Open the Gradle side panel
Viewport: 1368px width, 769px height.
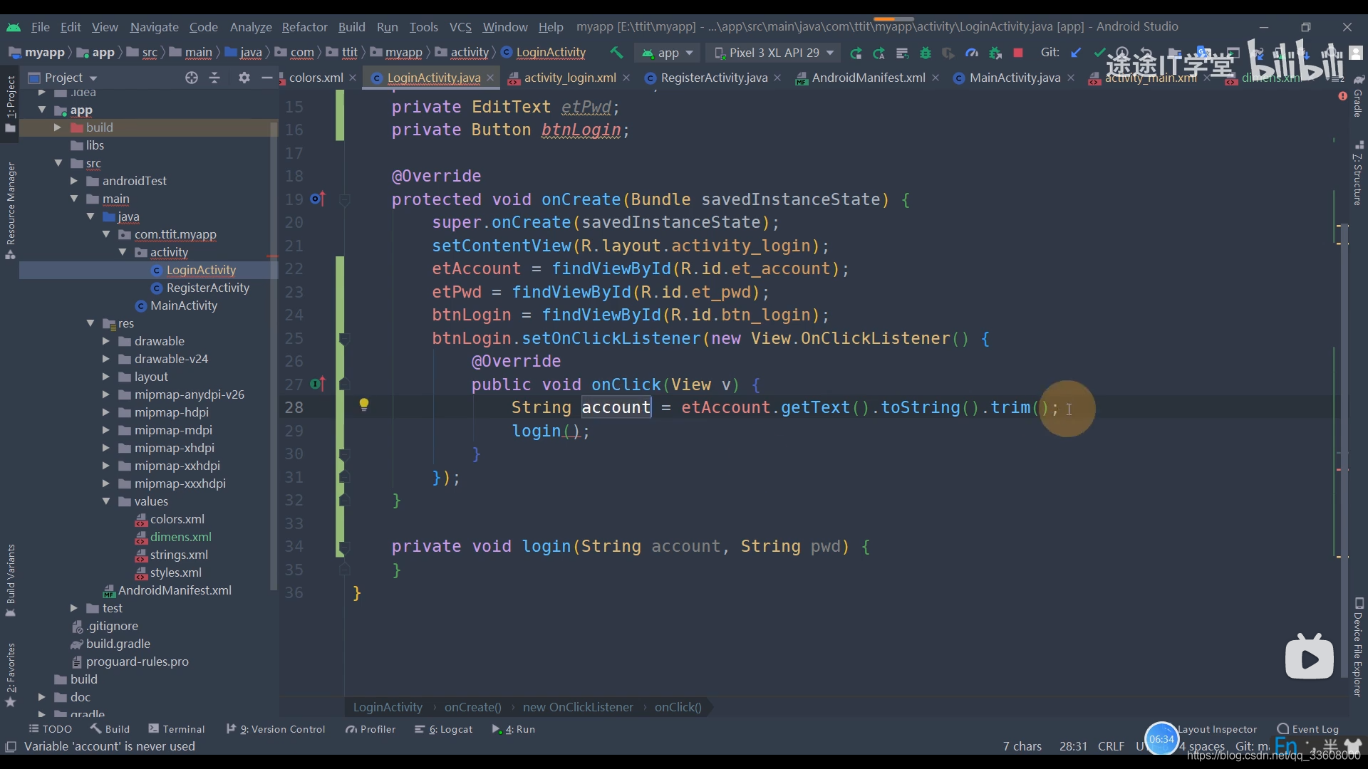click(x=1358, y=96)
